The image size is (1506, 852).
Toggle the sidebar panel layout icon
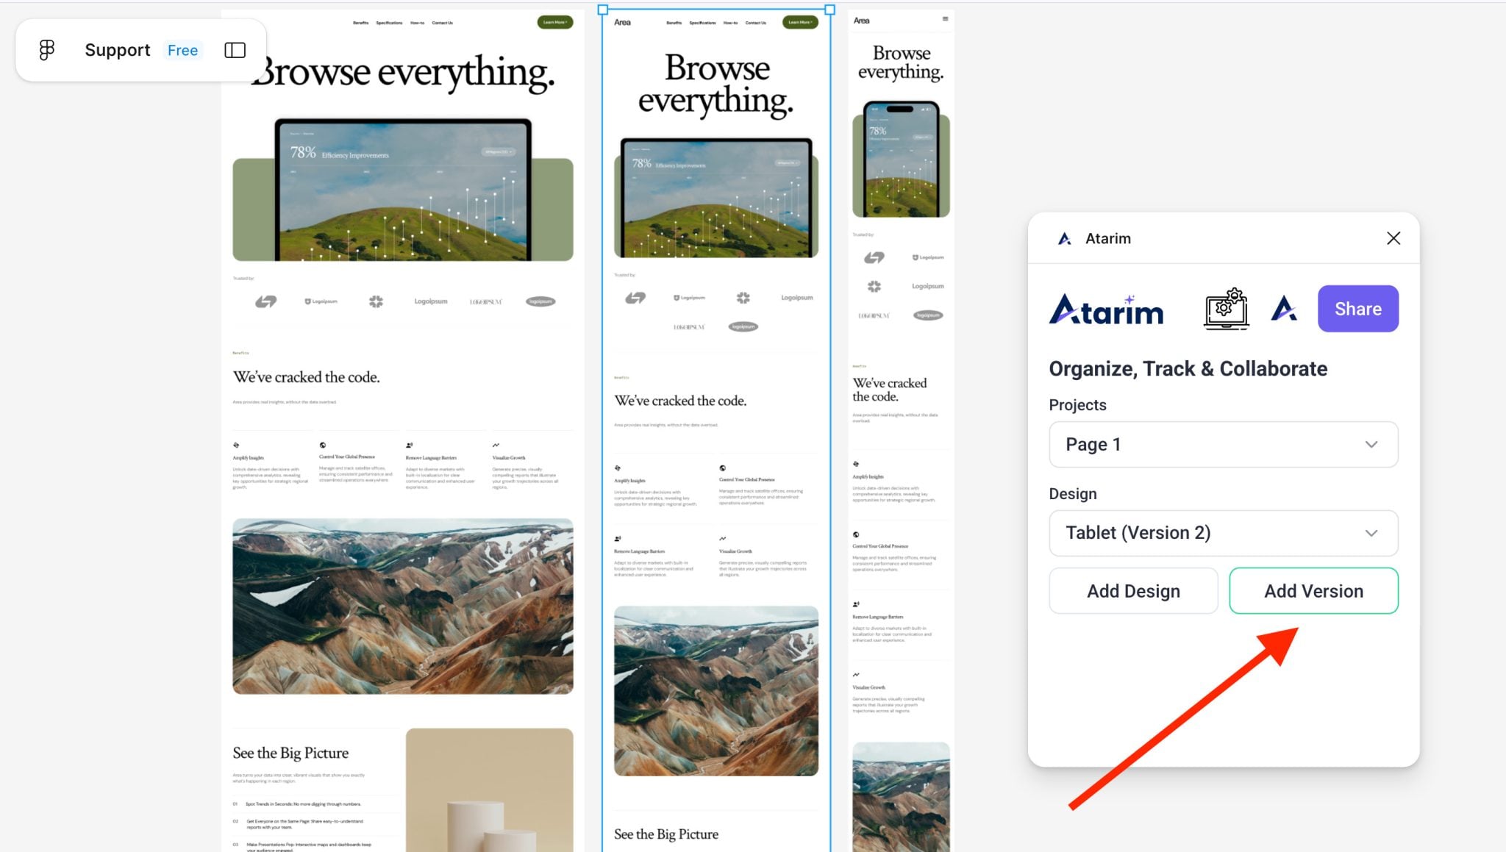tap(235, 50)
